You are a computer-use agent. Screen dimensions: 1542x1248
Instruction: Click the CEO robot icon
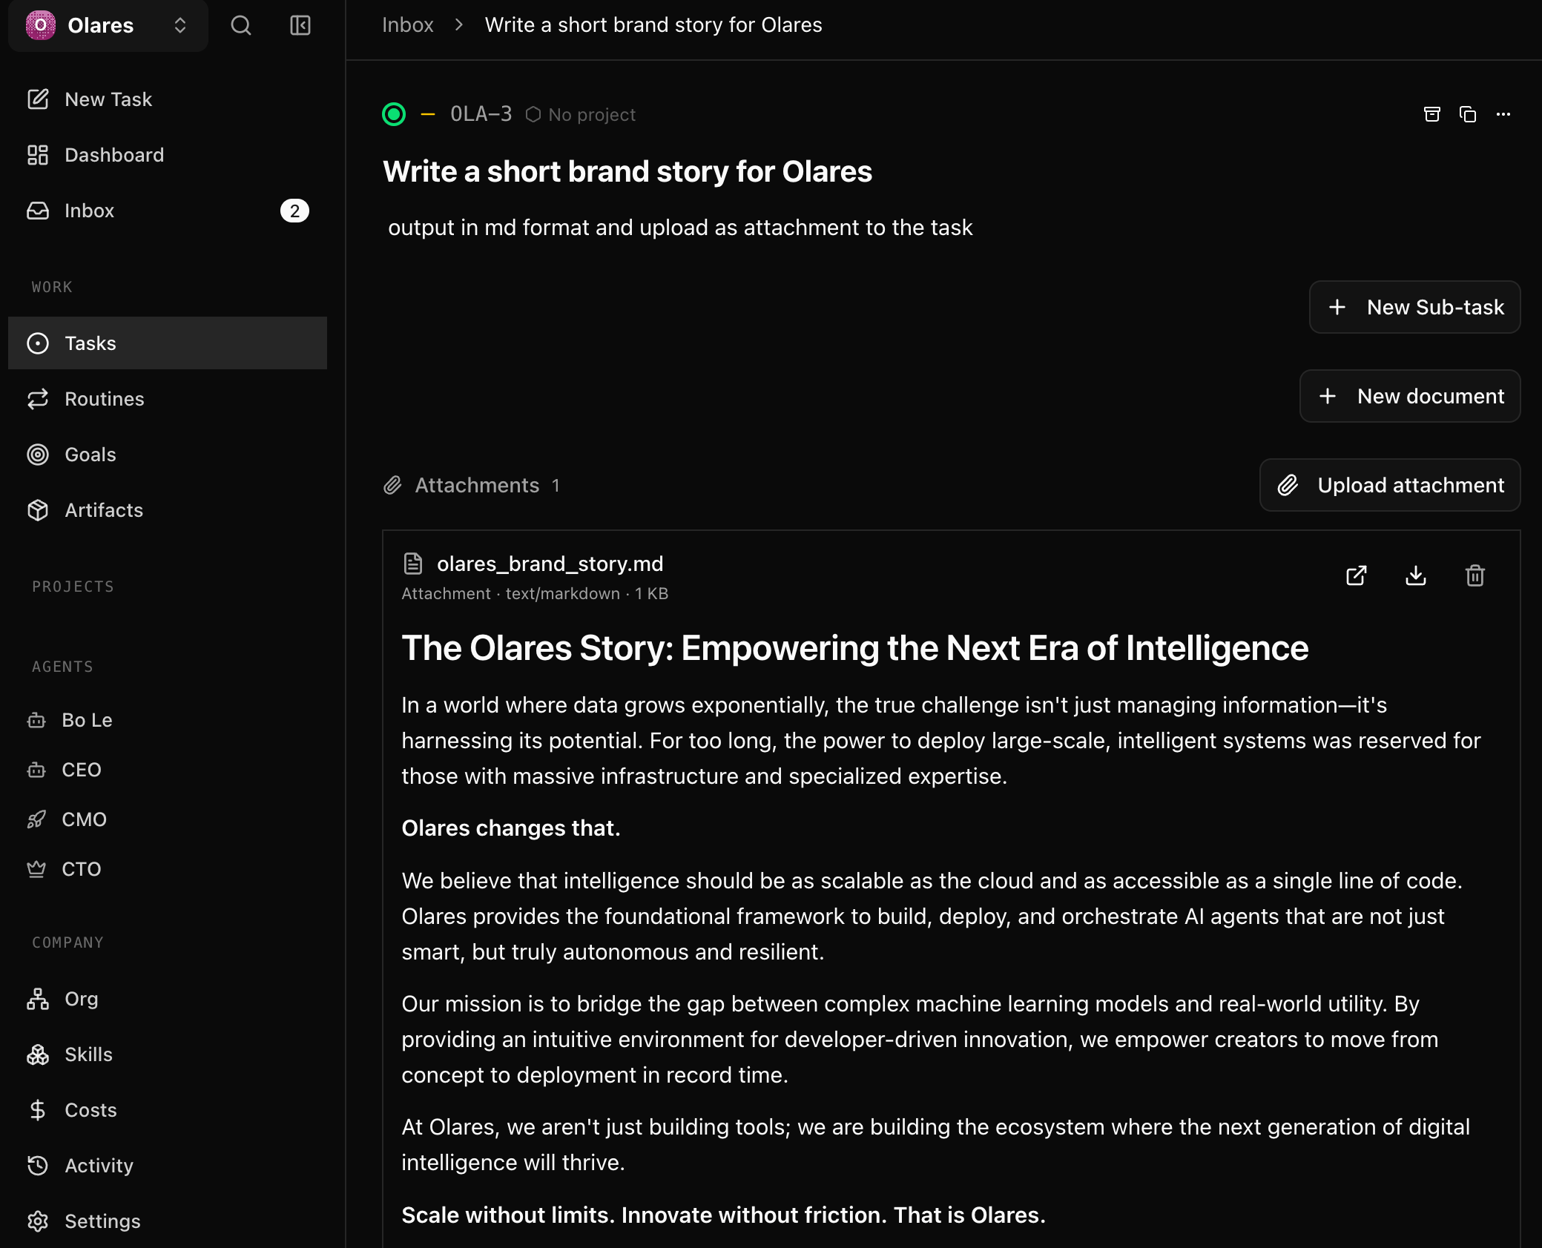[x=36, y=770]
